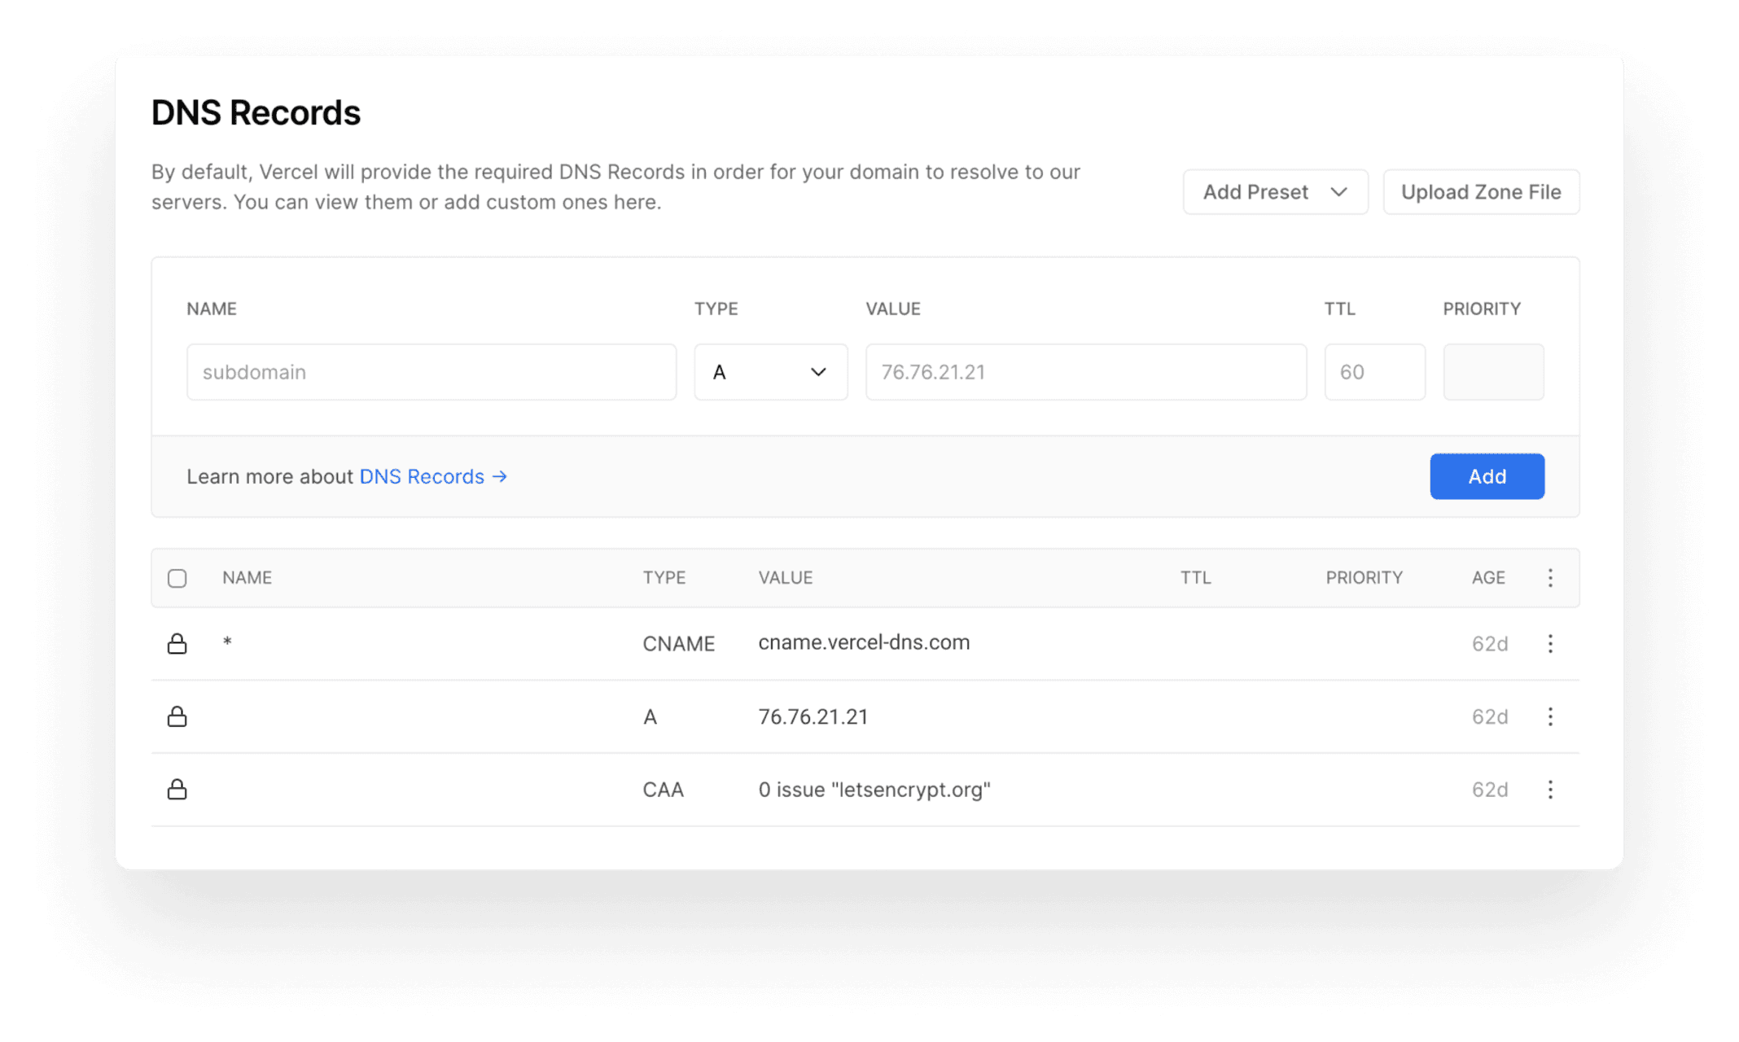This screenshot has width=1739, height=1042.
Task: Click the NAME column header in the table
Action: [x=246, y=577]
